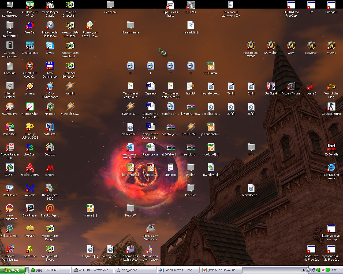Viewport: 343px width, 274px height.
Task: Select the convertor desktop icon
Action: click(311, 48)
